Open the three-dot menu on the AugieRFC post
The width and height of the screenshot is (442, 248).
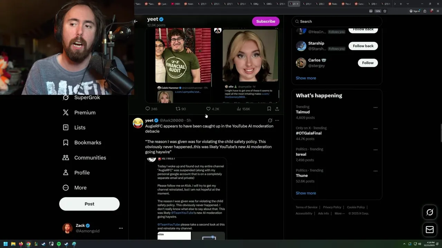(x=277, y=121)
